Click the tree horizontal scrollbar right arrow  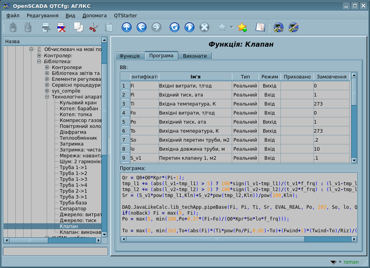pos(99,240)
